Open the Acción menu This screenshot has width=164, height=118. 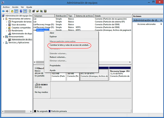point(16,7)
